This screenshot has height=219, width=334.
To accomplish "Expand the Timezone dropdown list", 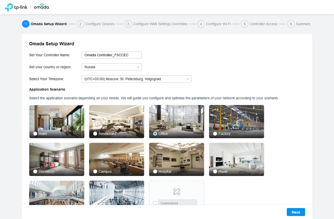I will tap(136, 79).
